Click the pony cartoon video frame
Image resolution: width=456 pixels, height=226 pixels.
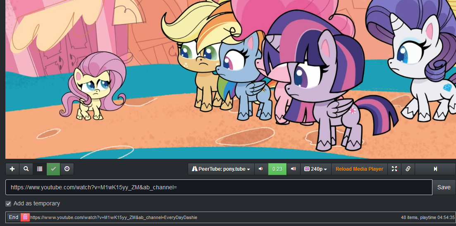pyautogui.click(x=230, y=79)
